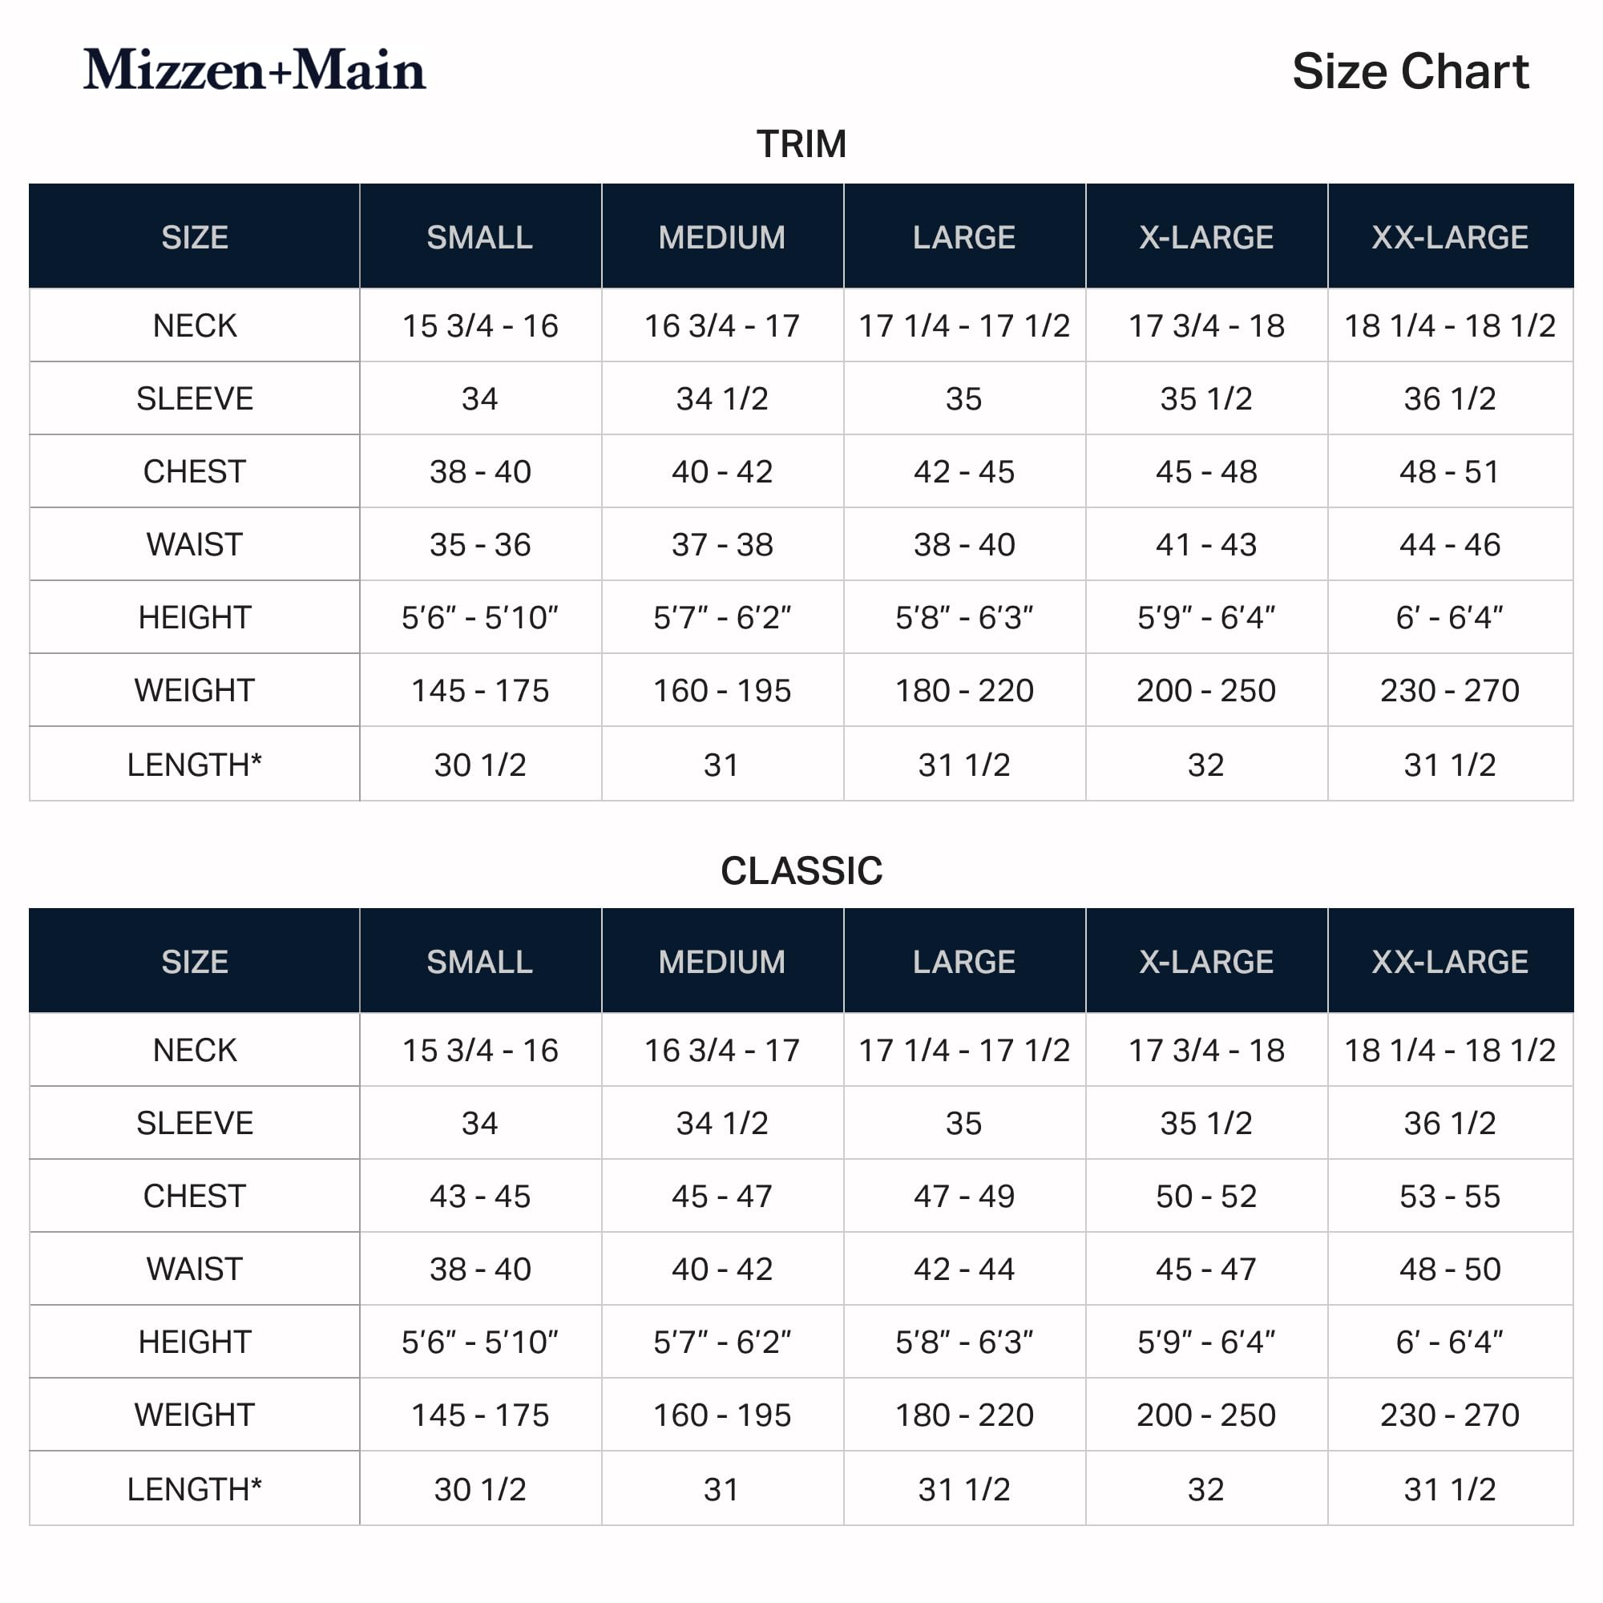Click the Mizzen+Main logo
Image resolution: width=1603 pixels, height=1603 pixels.
(x=254, y=70)
